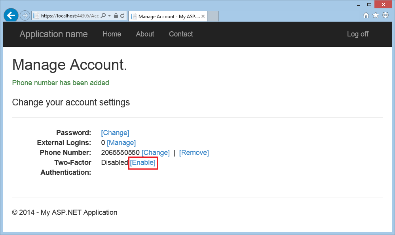The width and height of the screenshot is (395, 235).
Task: Open the browser home page via house icon
Action: pos(366,15)
